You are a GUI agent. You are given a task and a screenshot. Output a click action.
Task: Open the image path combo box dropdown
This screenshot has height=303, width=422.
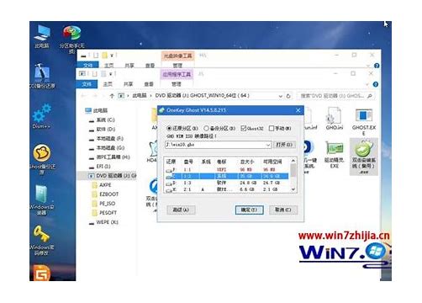(x=268, y=145)
